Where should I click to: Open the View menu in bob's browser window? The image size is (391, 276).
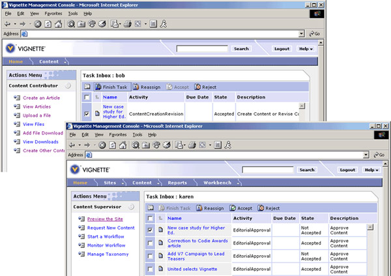[x=35, y=14]
